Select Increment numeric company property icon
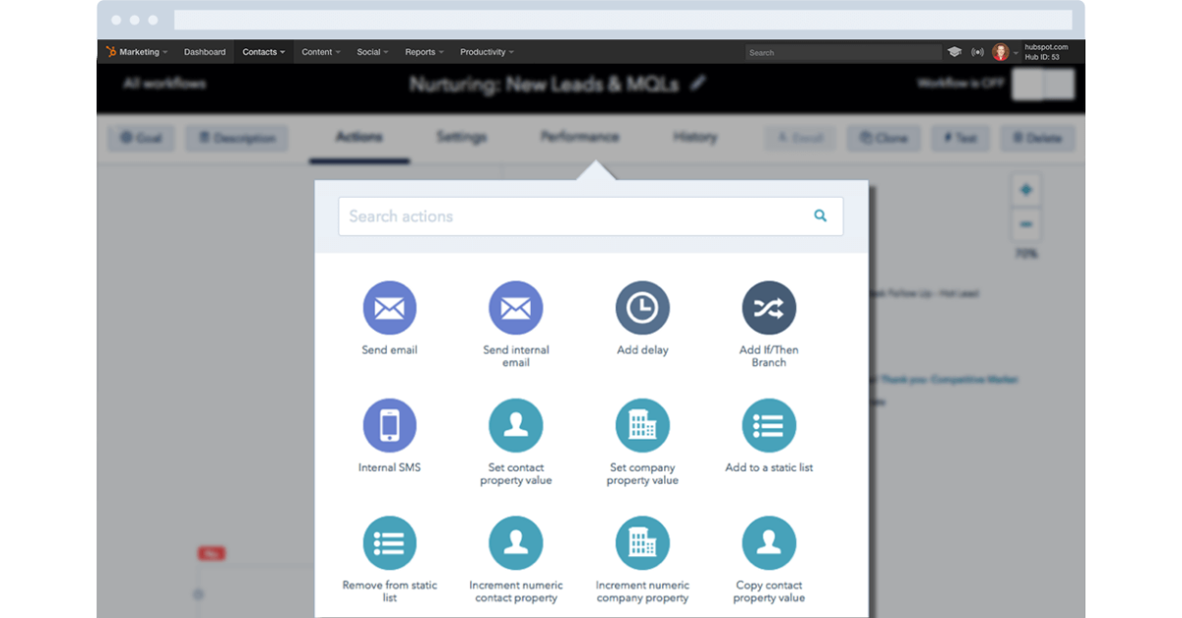The width and height of the screenshot is (1182, 618). click(x=642, y=543)
